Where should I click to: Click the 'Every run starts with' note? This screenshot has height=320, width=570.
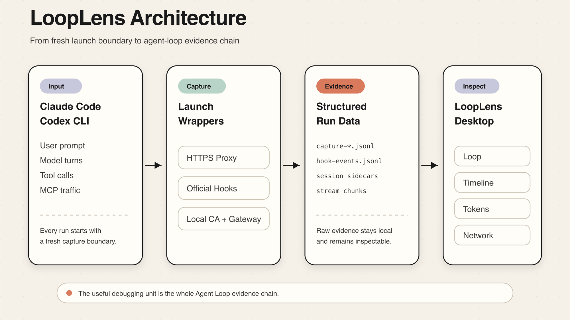coord(78,236)
